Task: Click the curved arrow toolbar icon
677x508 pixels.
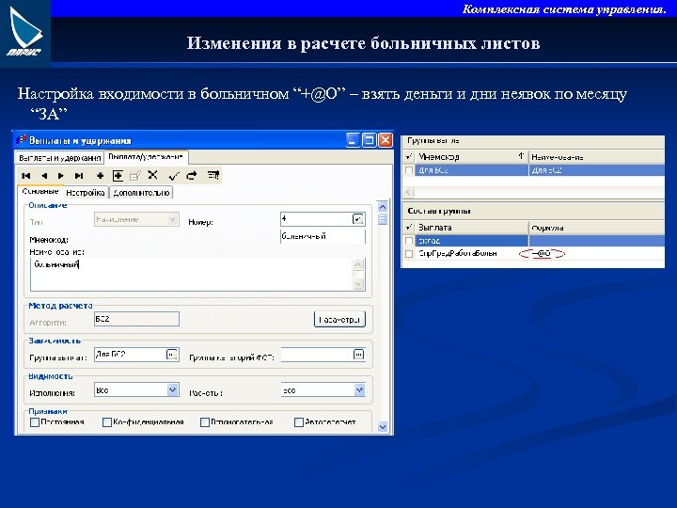Action: coord(192,175)
